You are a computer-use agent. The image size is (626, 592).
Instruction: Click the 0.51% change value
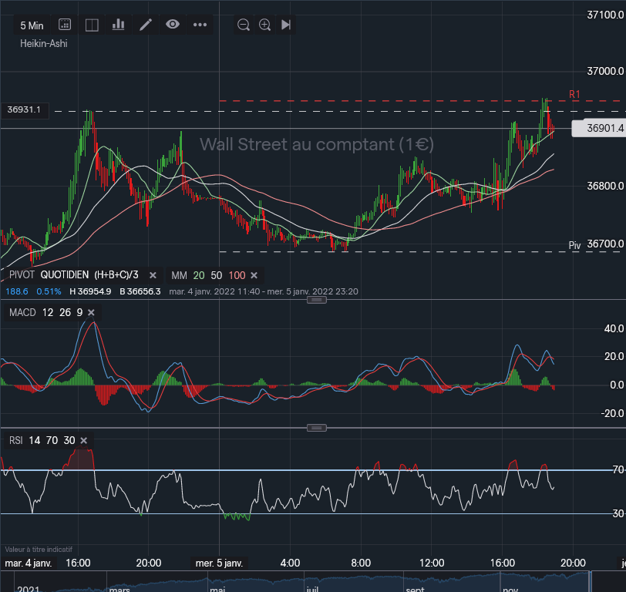(x=49, y=291)
